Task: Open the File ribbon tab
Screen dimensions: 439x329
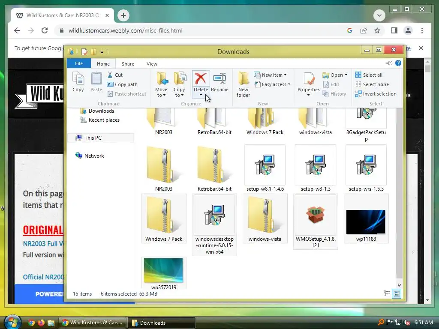Action: tap(79, 63)
